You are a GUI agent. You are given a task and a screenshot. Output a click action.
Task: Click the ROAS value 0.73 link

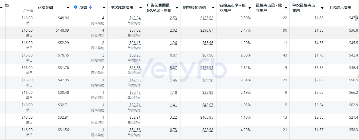tap(173, 130)
